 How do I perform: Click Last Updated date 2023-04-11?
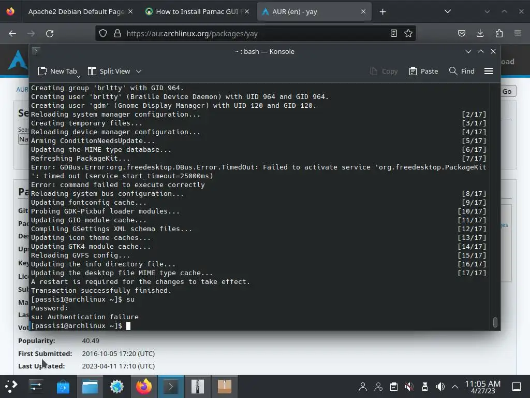pyautogui.click(x=119, y=366)
